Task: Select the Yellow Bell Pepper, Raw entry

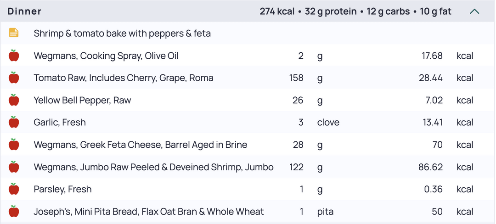Action: pyautogui.click(x=82, y=100)
